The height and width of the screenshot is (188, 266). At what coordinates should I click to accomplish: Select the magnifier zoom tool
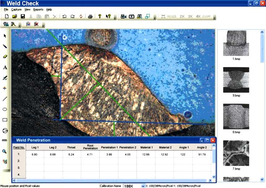(4, 152)
